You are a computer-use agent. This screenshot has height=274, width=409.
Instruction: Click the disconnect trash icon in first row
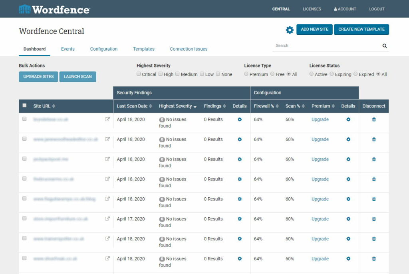tap(374, 119)
